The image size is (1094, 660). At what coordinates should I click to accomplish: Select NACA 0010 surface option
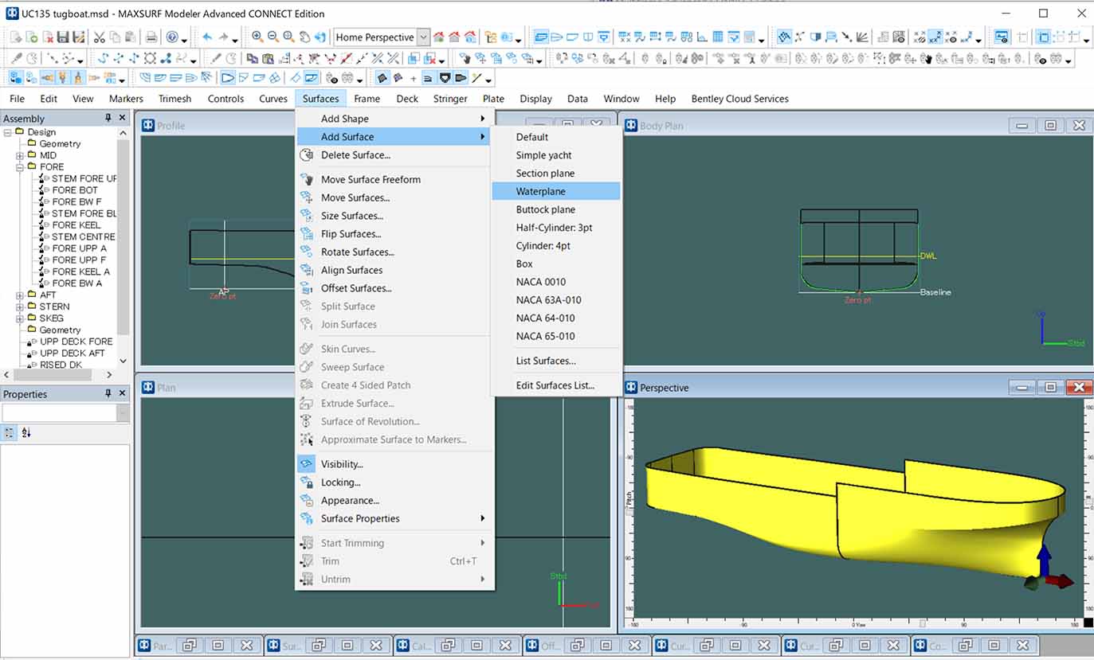[x=540, y=282]
